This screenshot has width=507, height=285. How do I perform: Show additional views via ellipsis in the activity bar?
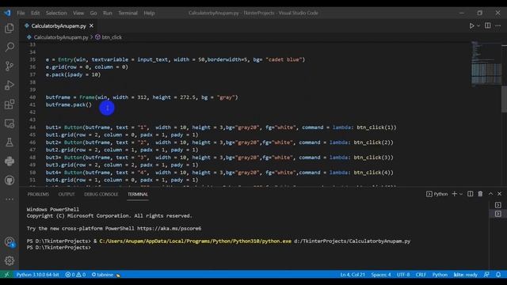click(10, 199)
